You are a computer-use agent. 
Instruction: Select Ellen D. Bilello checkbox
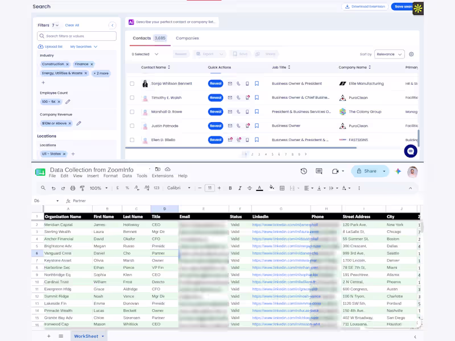tap(132, 140)
